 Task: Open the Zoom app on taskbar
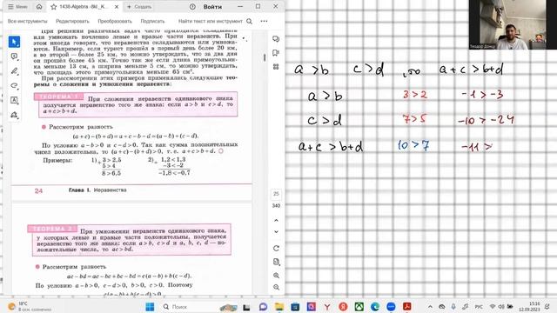tap(391, 307)
